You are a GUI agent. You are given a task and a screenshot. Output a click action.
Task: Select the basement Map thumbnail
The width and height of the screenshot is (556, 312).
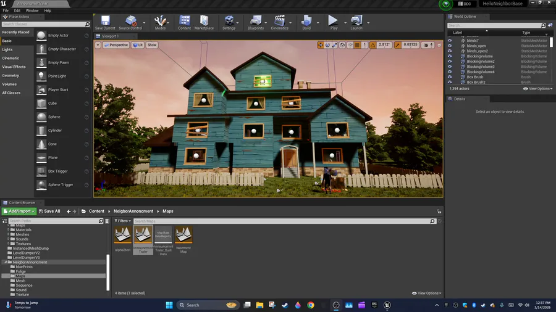tap(183, 235)
